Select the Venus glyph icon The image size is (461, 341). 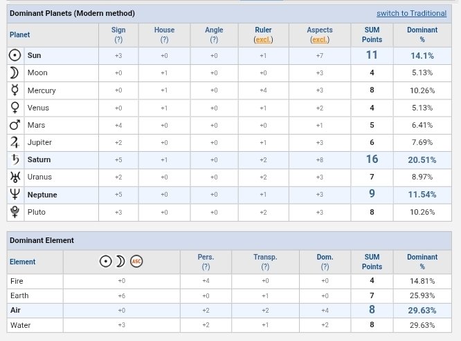(x=15, y=108)
